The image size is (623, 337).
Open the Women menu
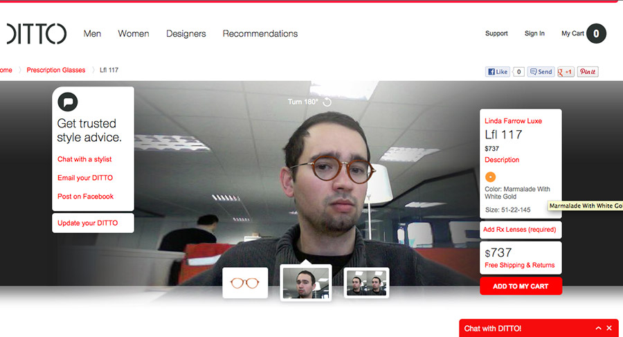(134, 34)
